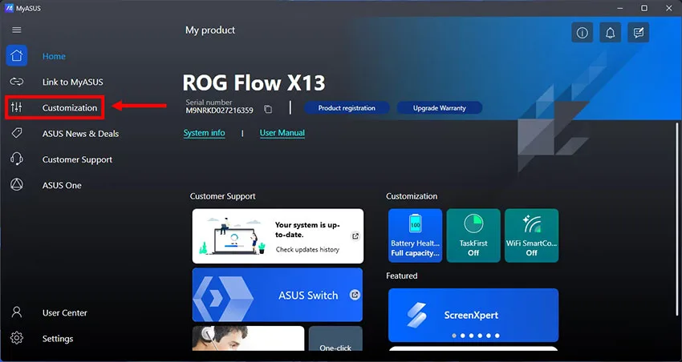Screen dimensions: 682x362
Task: Open the User Manual link
Action: pyautogui.click(x=282, y=133)
